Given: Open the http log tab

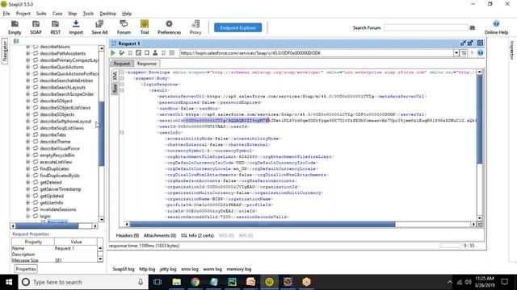Looking at the screenshot, I should tap(147, 269).
